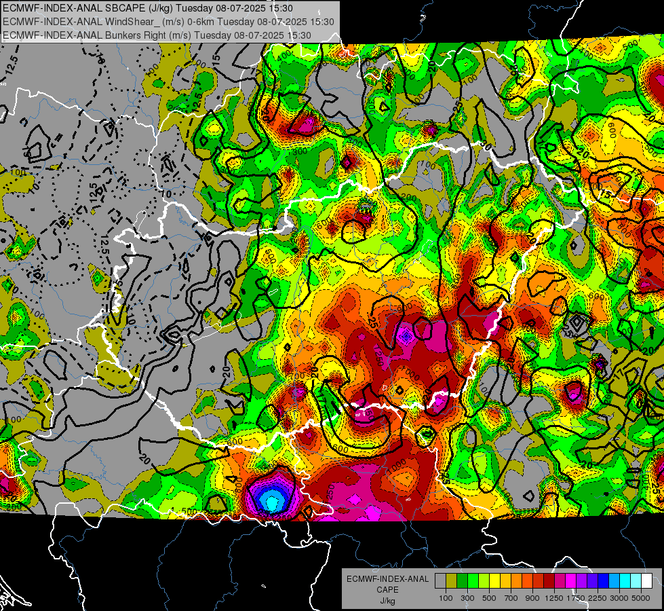The width and height of the screenshot is (664, 611).
Task: Click the legend value 5000
Action: coord(641,598)
